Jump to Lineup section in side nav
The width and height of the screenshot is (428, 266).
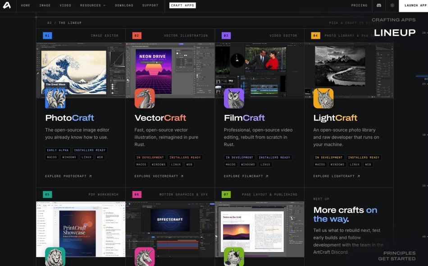(x=395, y=33)
